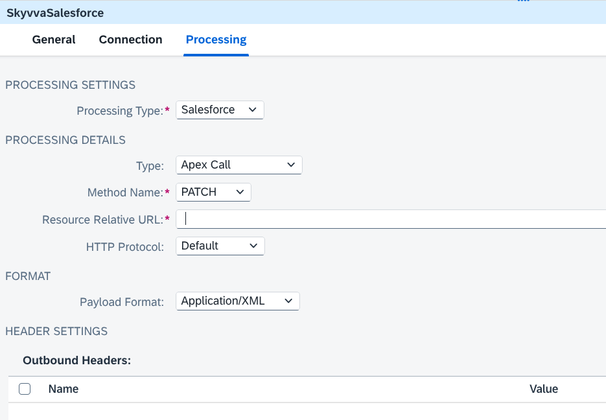Click the PROCESSING DETAILS section heading
The image size is (606, 420).
point(65,140)
